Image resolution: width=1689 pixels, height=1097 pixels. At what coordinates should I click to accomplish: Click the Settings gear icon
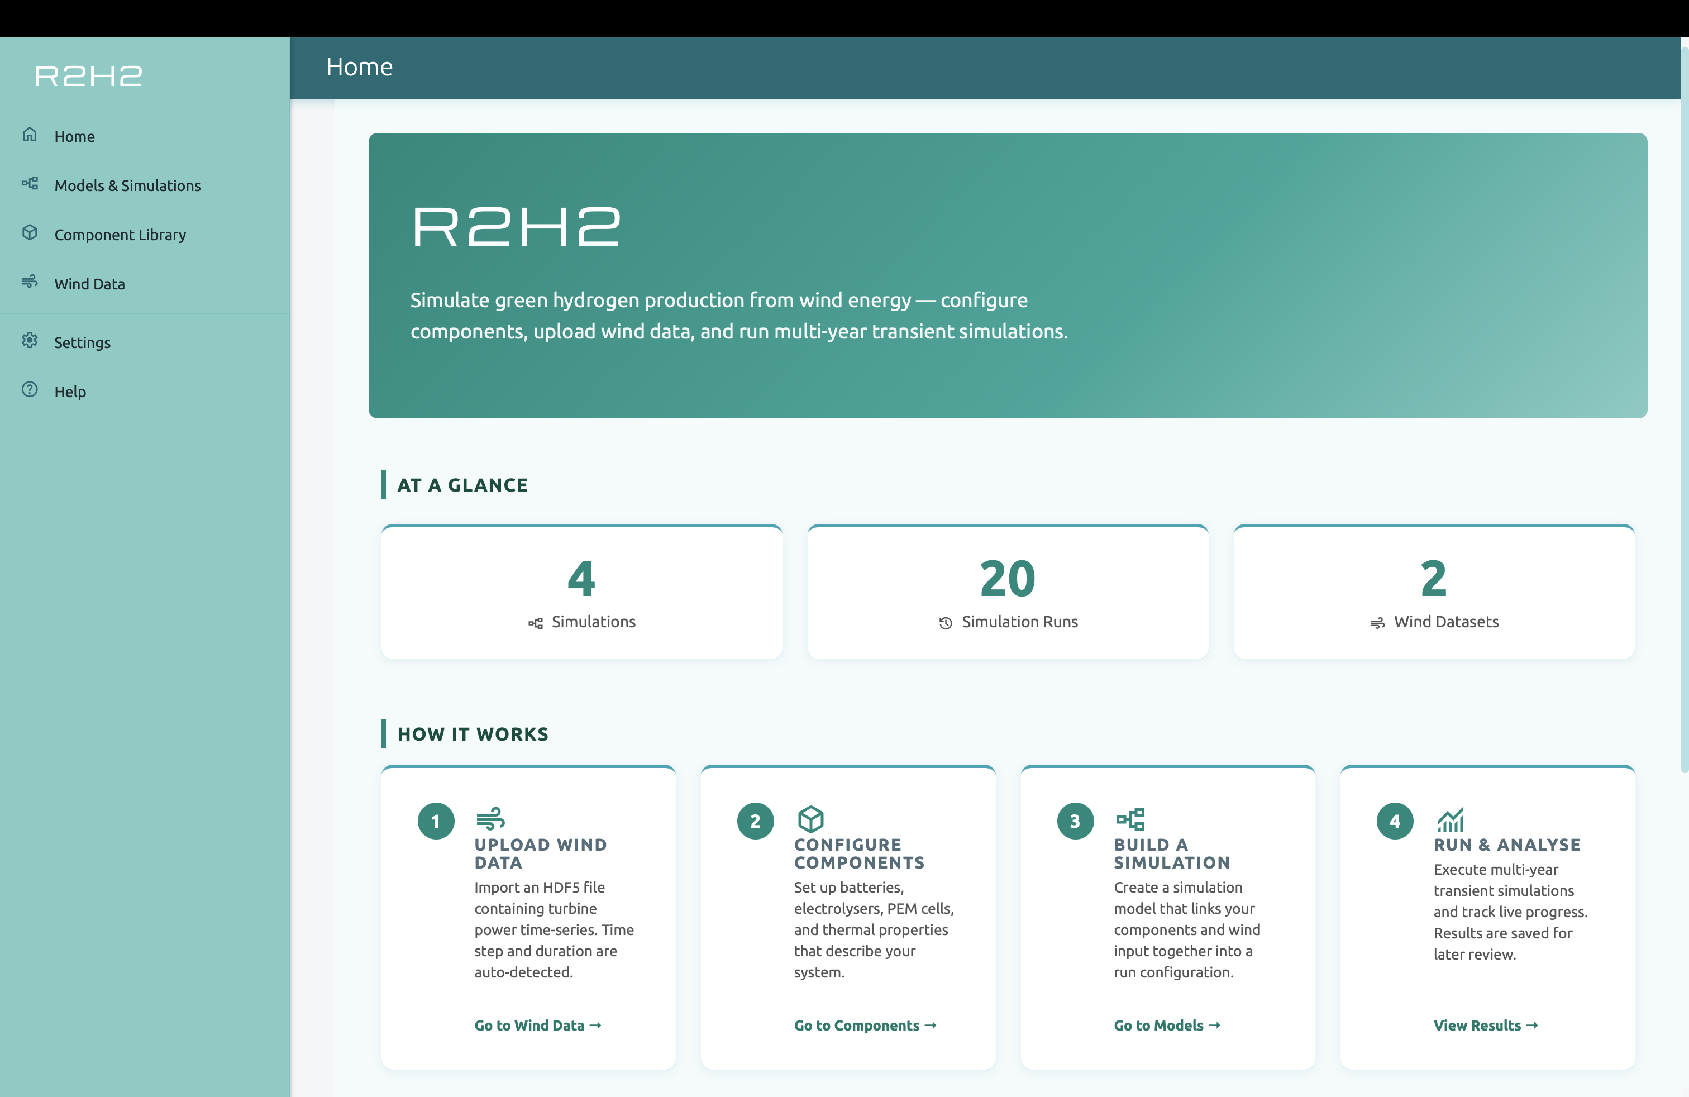pos(30,341)
